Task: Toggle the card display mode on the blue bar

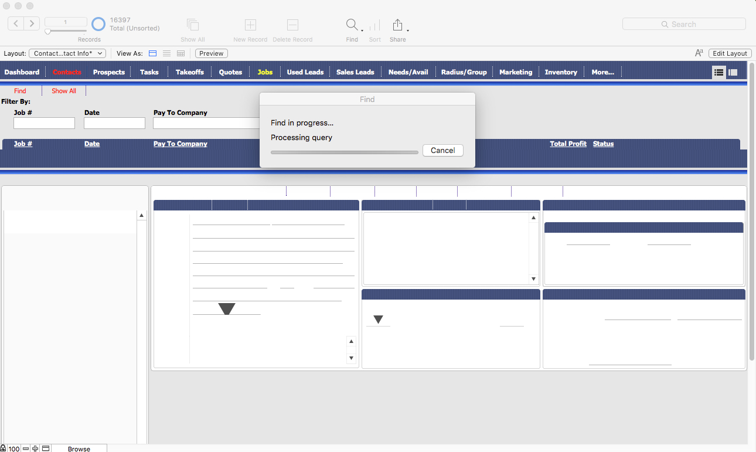Action: click(733, 72)
